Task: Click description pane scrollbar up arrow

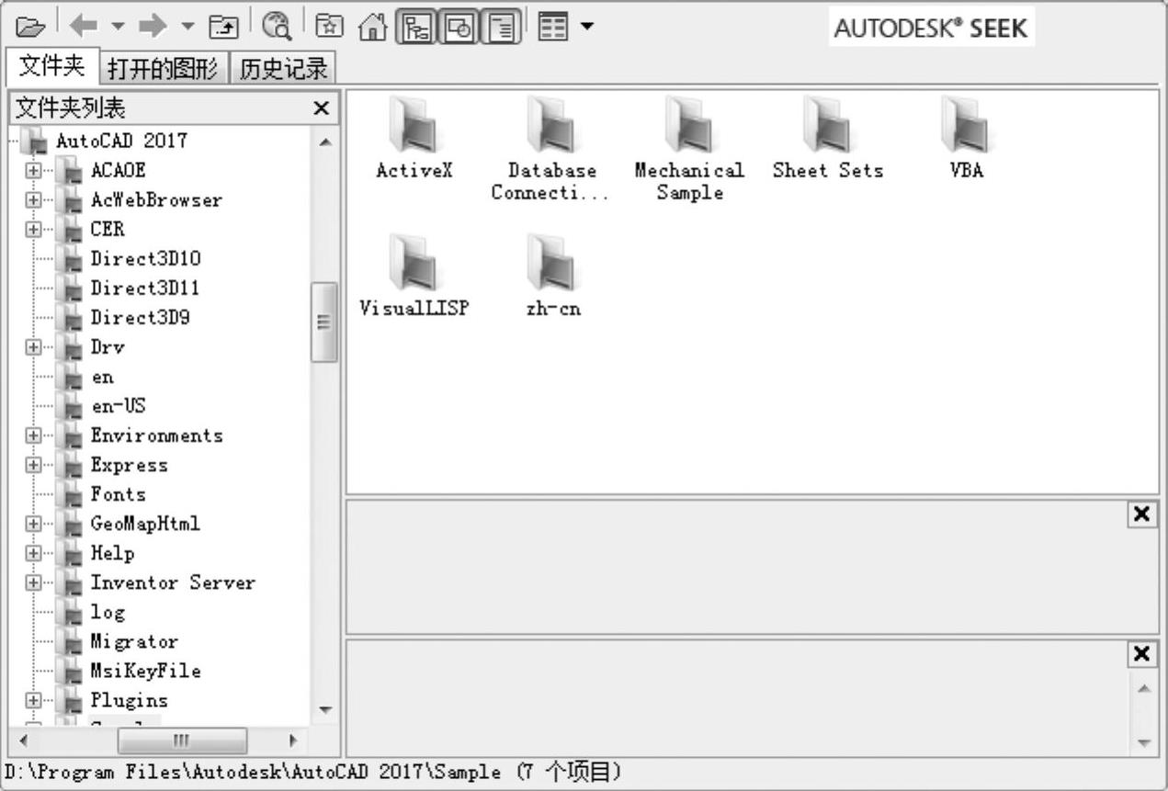Action: point(1142,687)
